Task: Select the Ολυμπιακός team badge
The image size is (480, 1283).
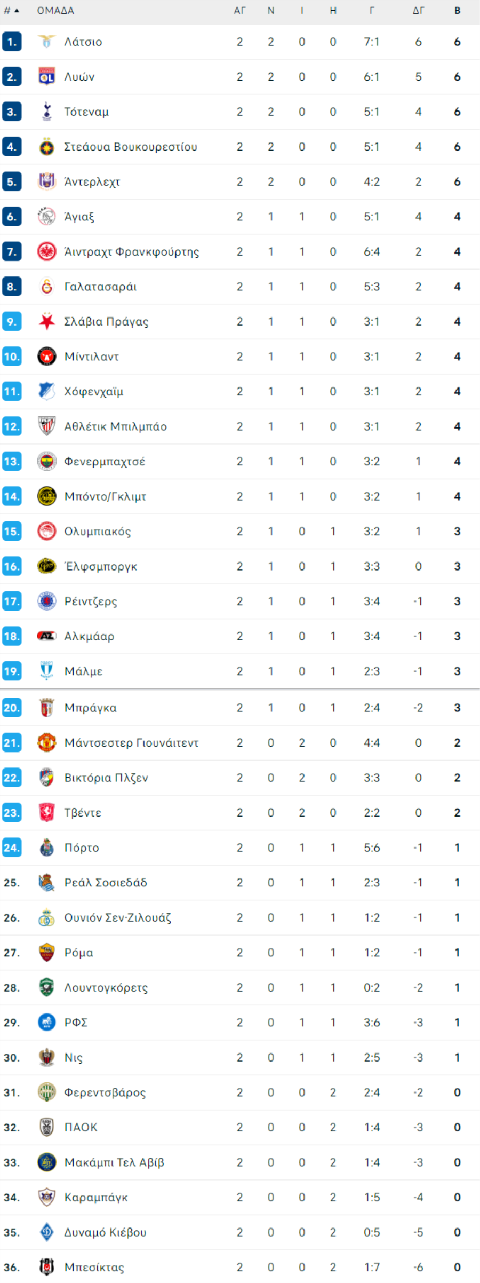Action: coord(47,532)
